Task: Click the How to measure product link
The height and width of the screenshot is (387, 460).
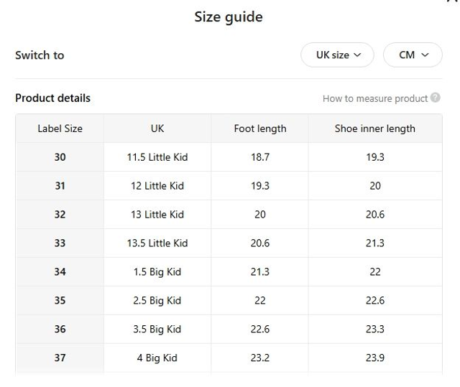Action: [x=375, y=98]
